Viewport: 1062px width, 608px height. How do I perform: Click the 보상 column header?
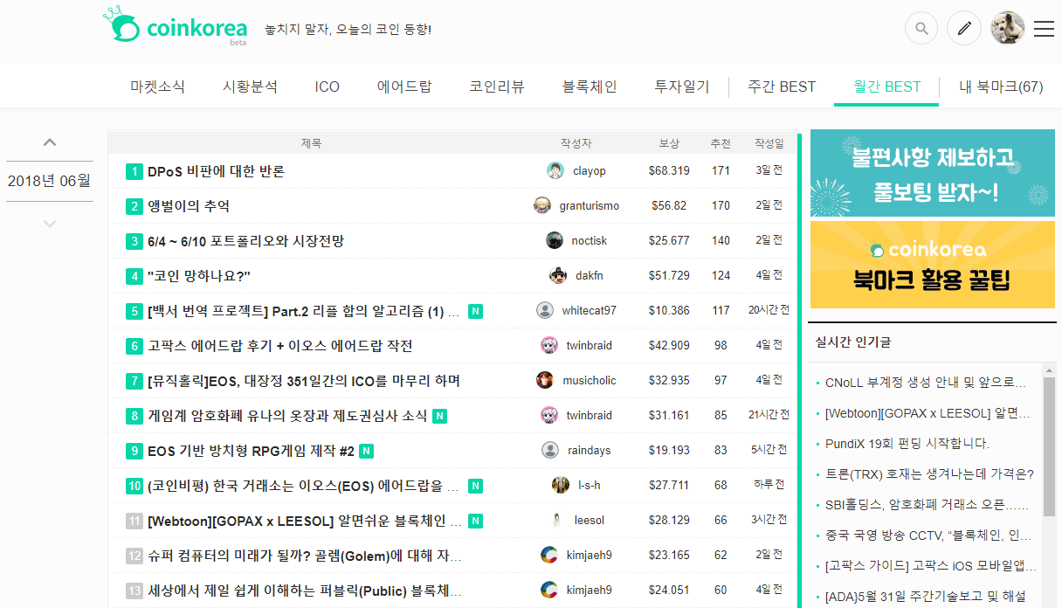click(669, 143)
